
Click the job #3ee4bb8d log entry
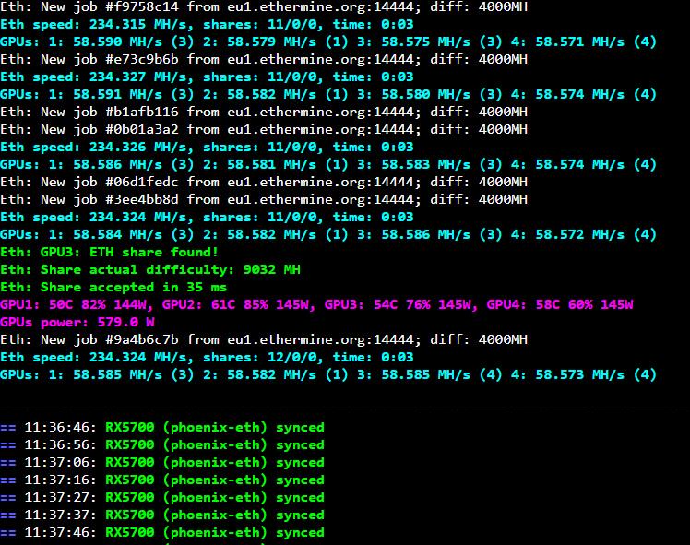[x=264, y=199]
